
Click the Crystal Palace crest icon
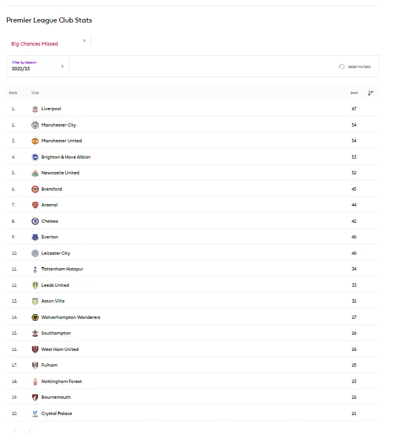click(35, 413)
